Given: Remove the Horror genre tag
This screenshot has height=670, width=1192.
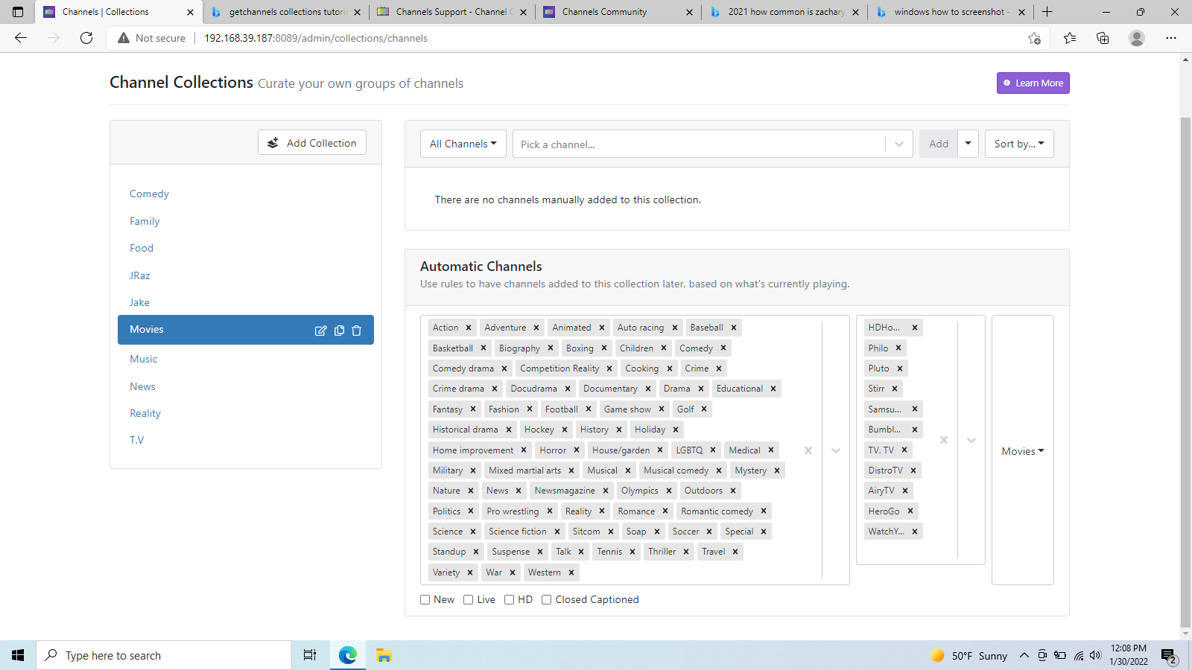Looking at the screenshot, I should [577, 450].
